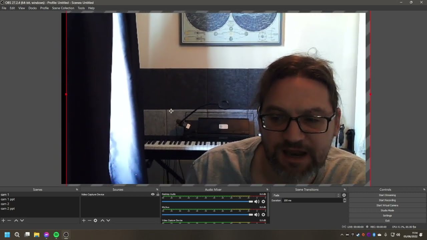
Task: Select the 'cam 2 ppt' scene
Action: pyautogui.click(x=40, y=209)
